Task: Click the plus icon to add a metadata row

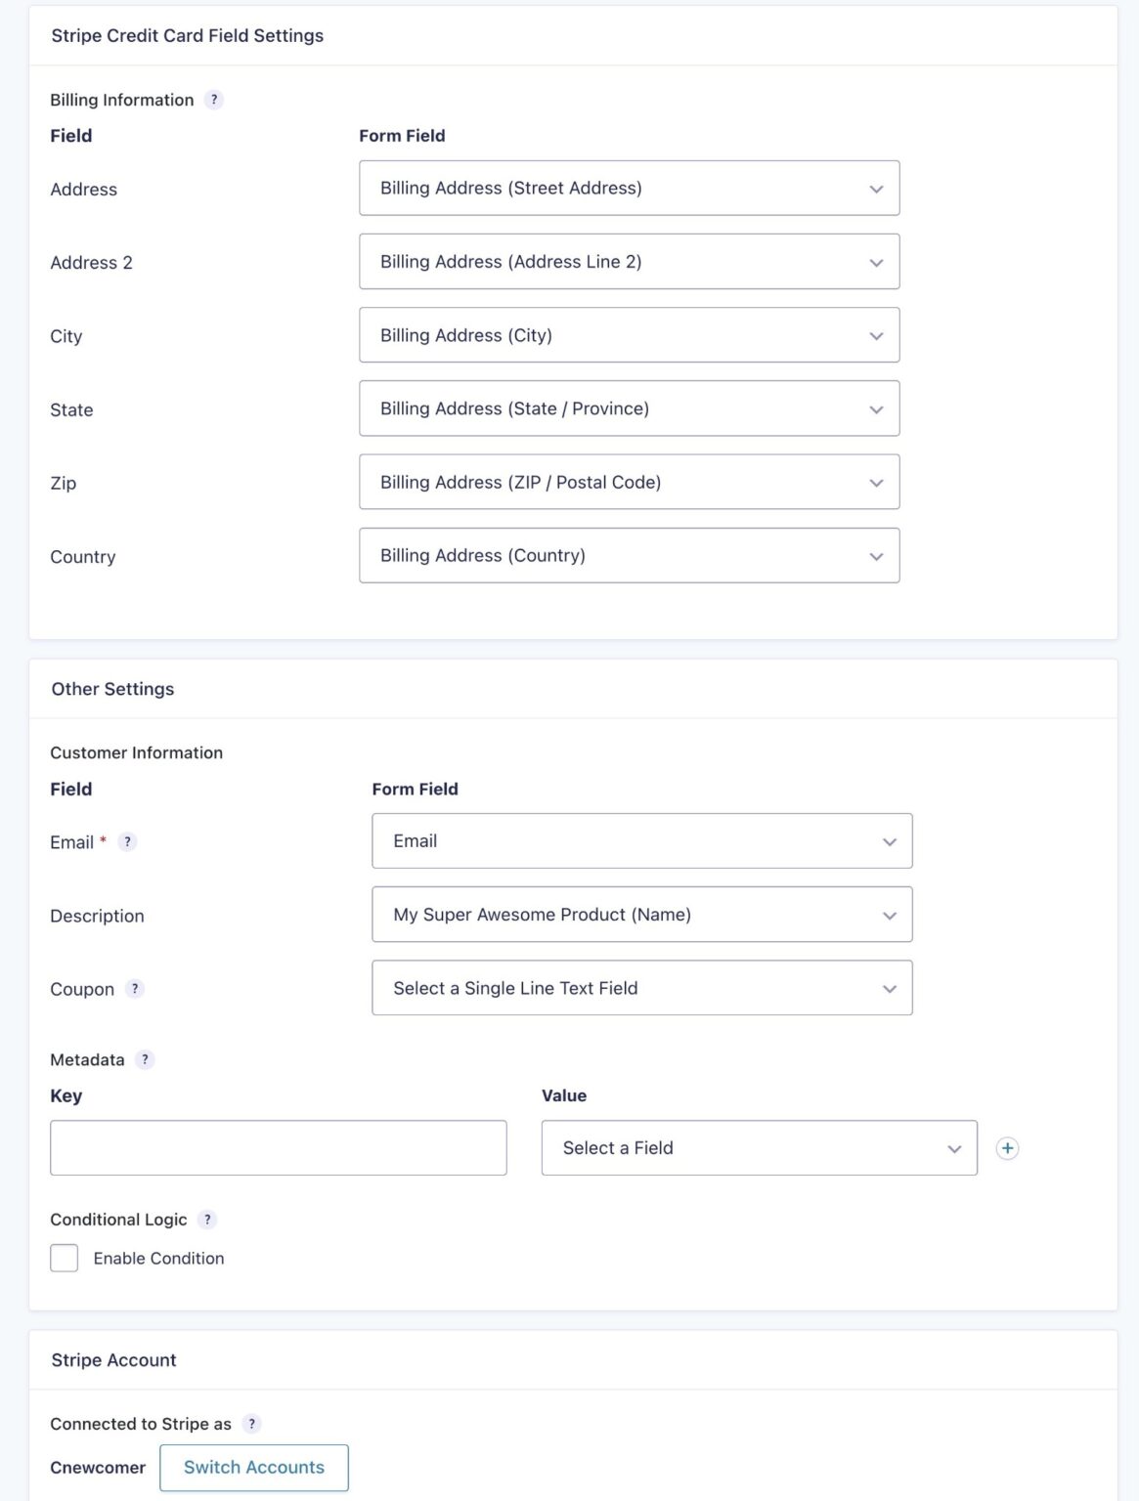Action: pyautogui.click(x=1007, y=1147)
